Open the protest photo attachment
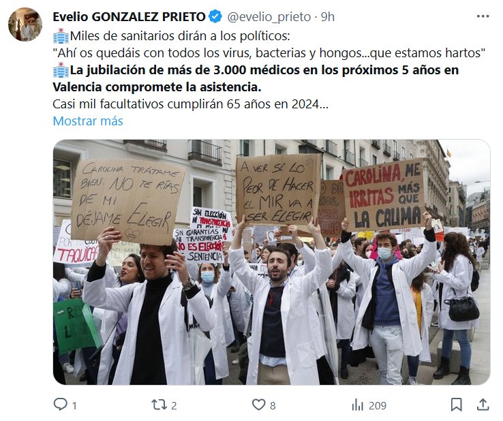Screen dimensions: 503x421 tap(271, 262)
